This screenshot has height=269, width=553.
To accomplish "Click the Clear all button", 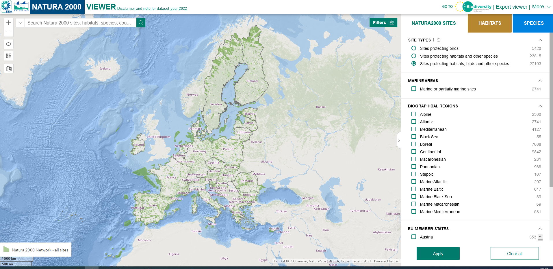I will [x=515, y=253].
